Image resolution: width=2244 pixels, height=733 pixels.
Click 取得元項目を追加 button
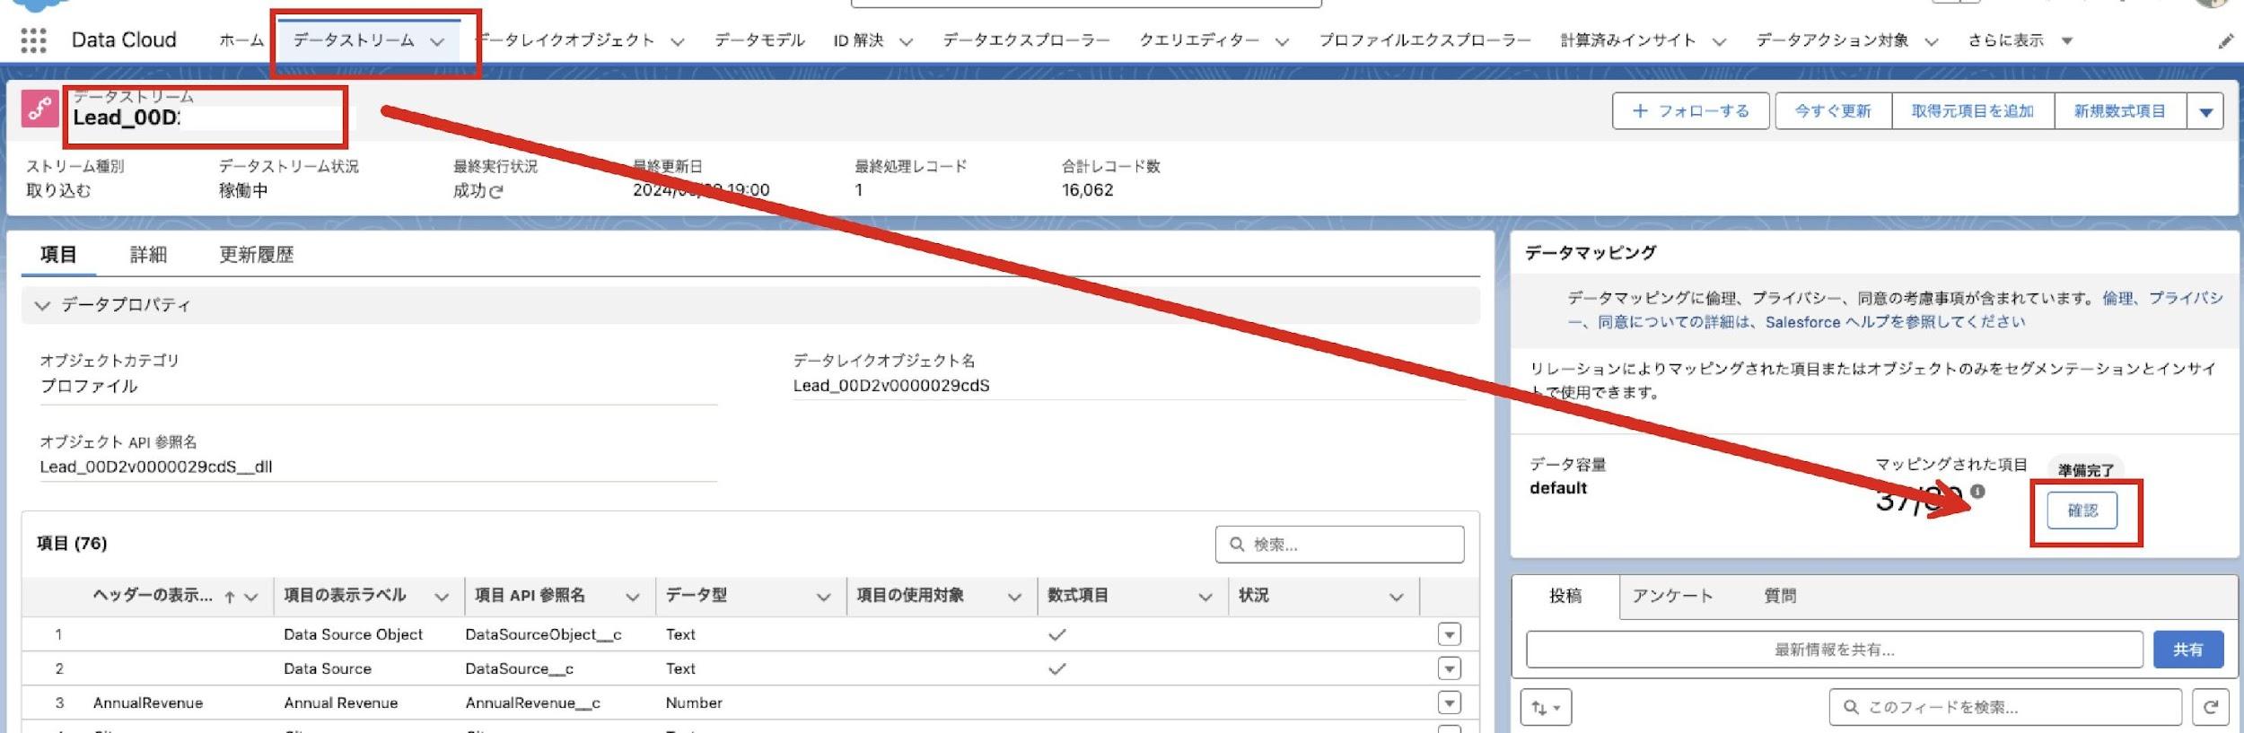[x=1972, y=112]
